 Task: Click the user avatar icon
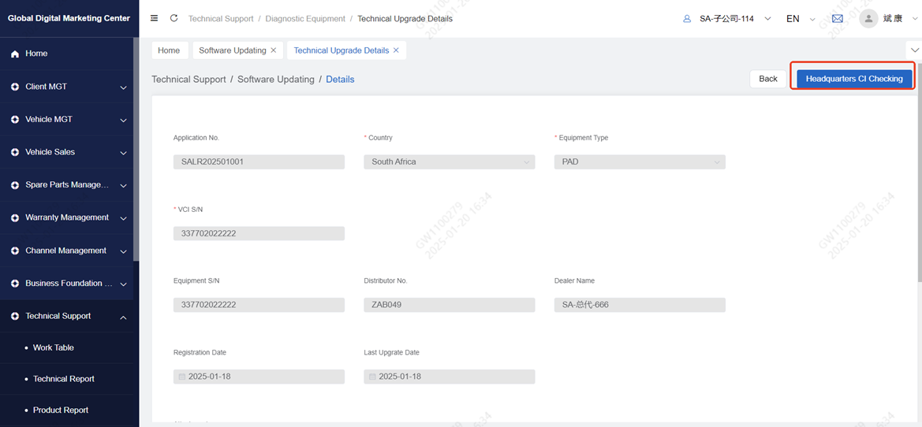[868, 19]
